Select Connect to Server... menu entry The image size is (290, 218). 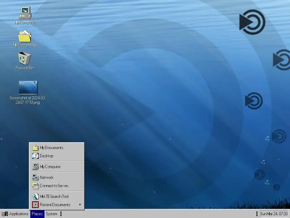(57, 186)
